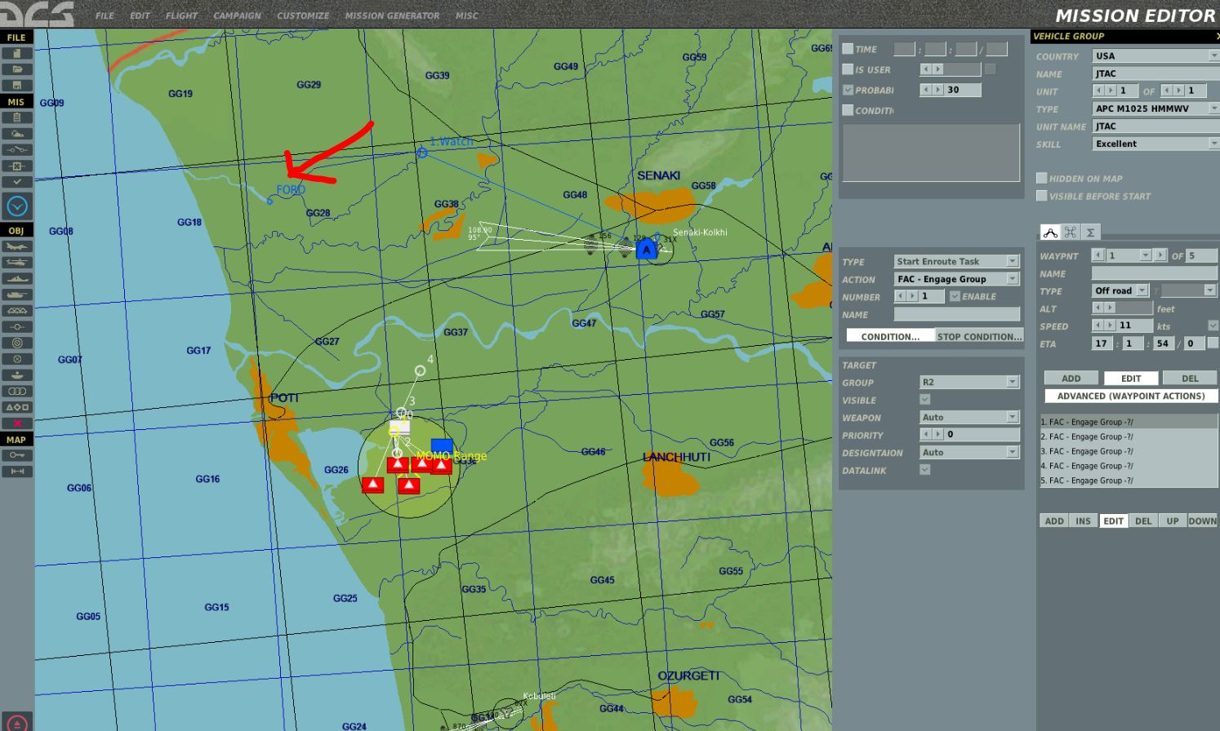Open the Skill dropdown showing Excellent
The image size is (1220, 731).
tap(1155, 144)
